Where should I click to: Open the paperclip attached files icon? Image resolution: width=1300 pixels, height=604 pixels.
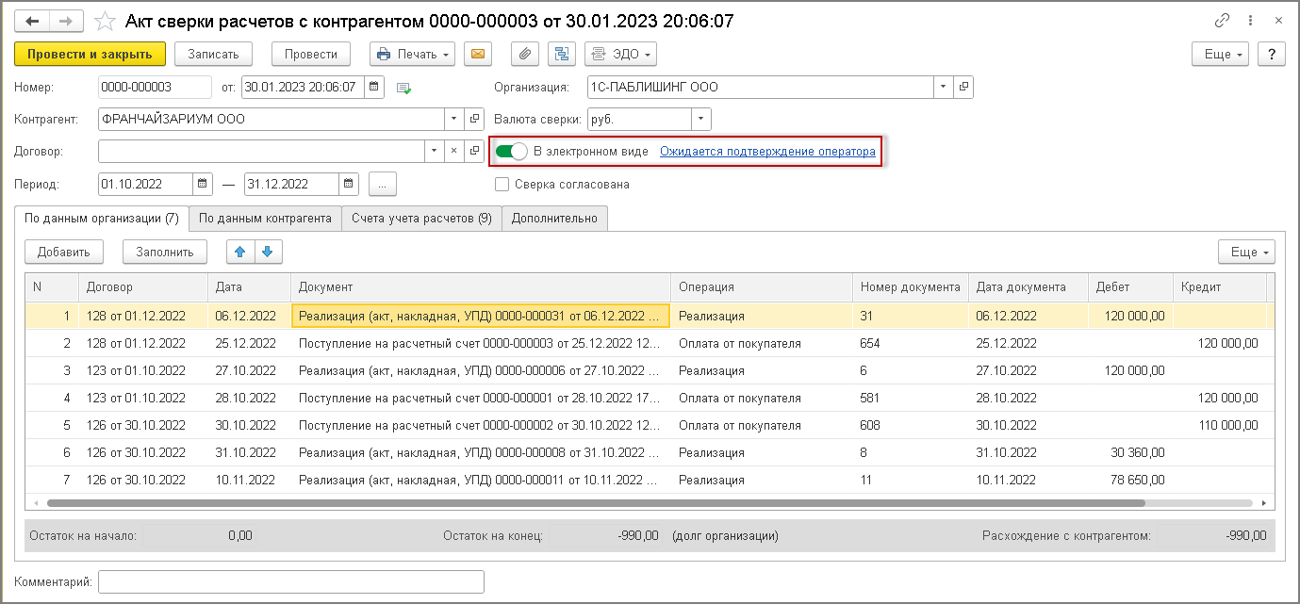525,54
